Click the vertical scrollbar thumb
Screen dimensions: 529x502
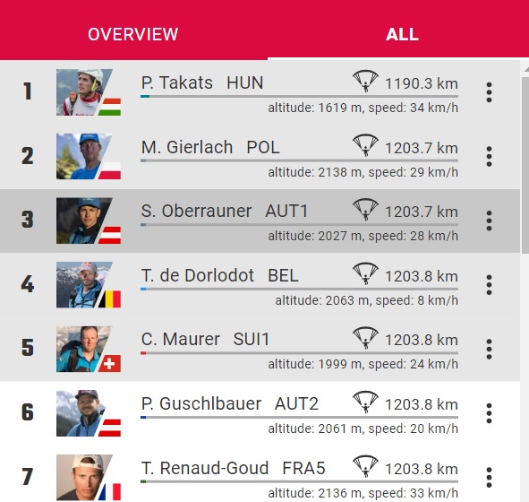click(525, 165)
